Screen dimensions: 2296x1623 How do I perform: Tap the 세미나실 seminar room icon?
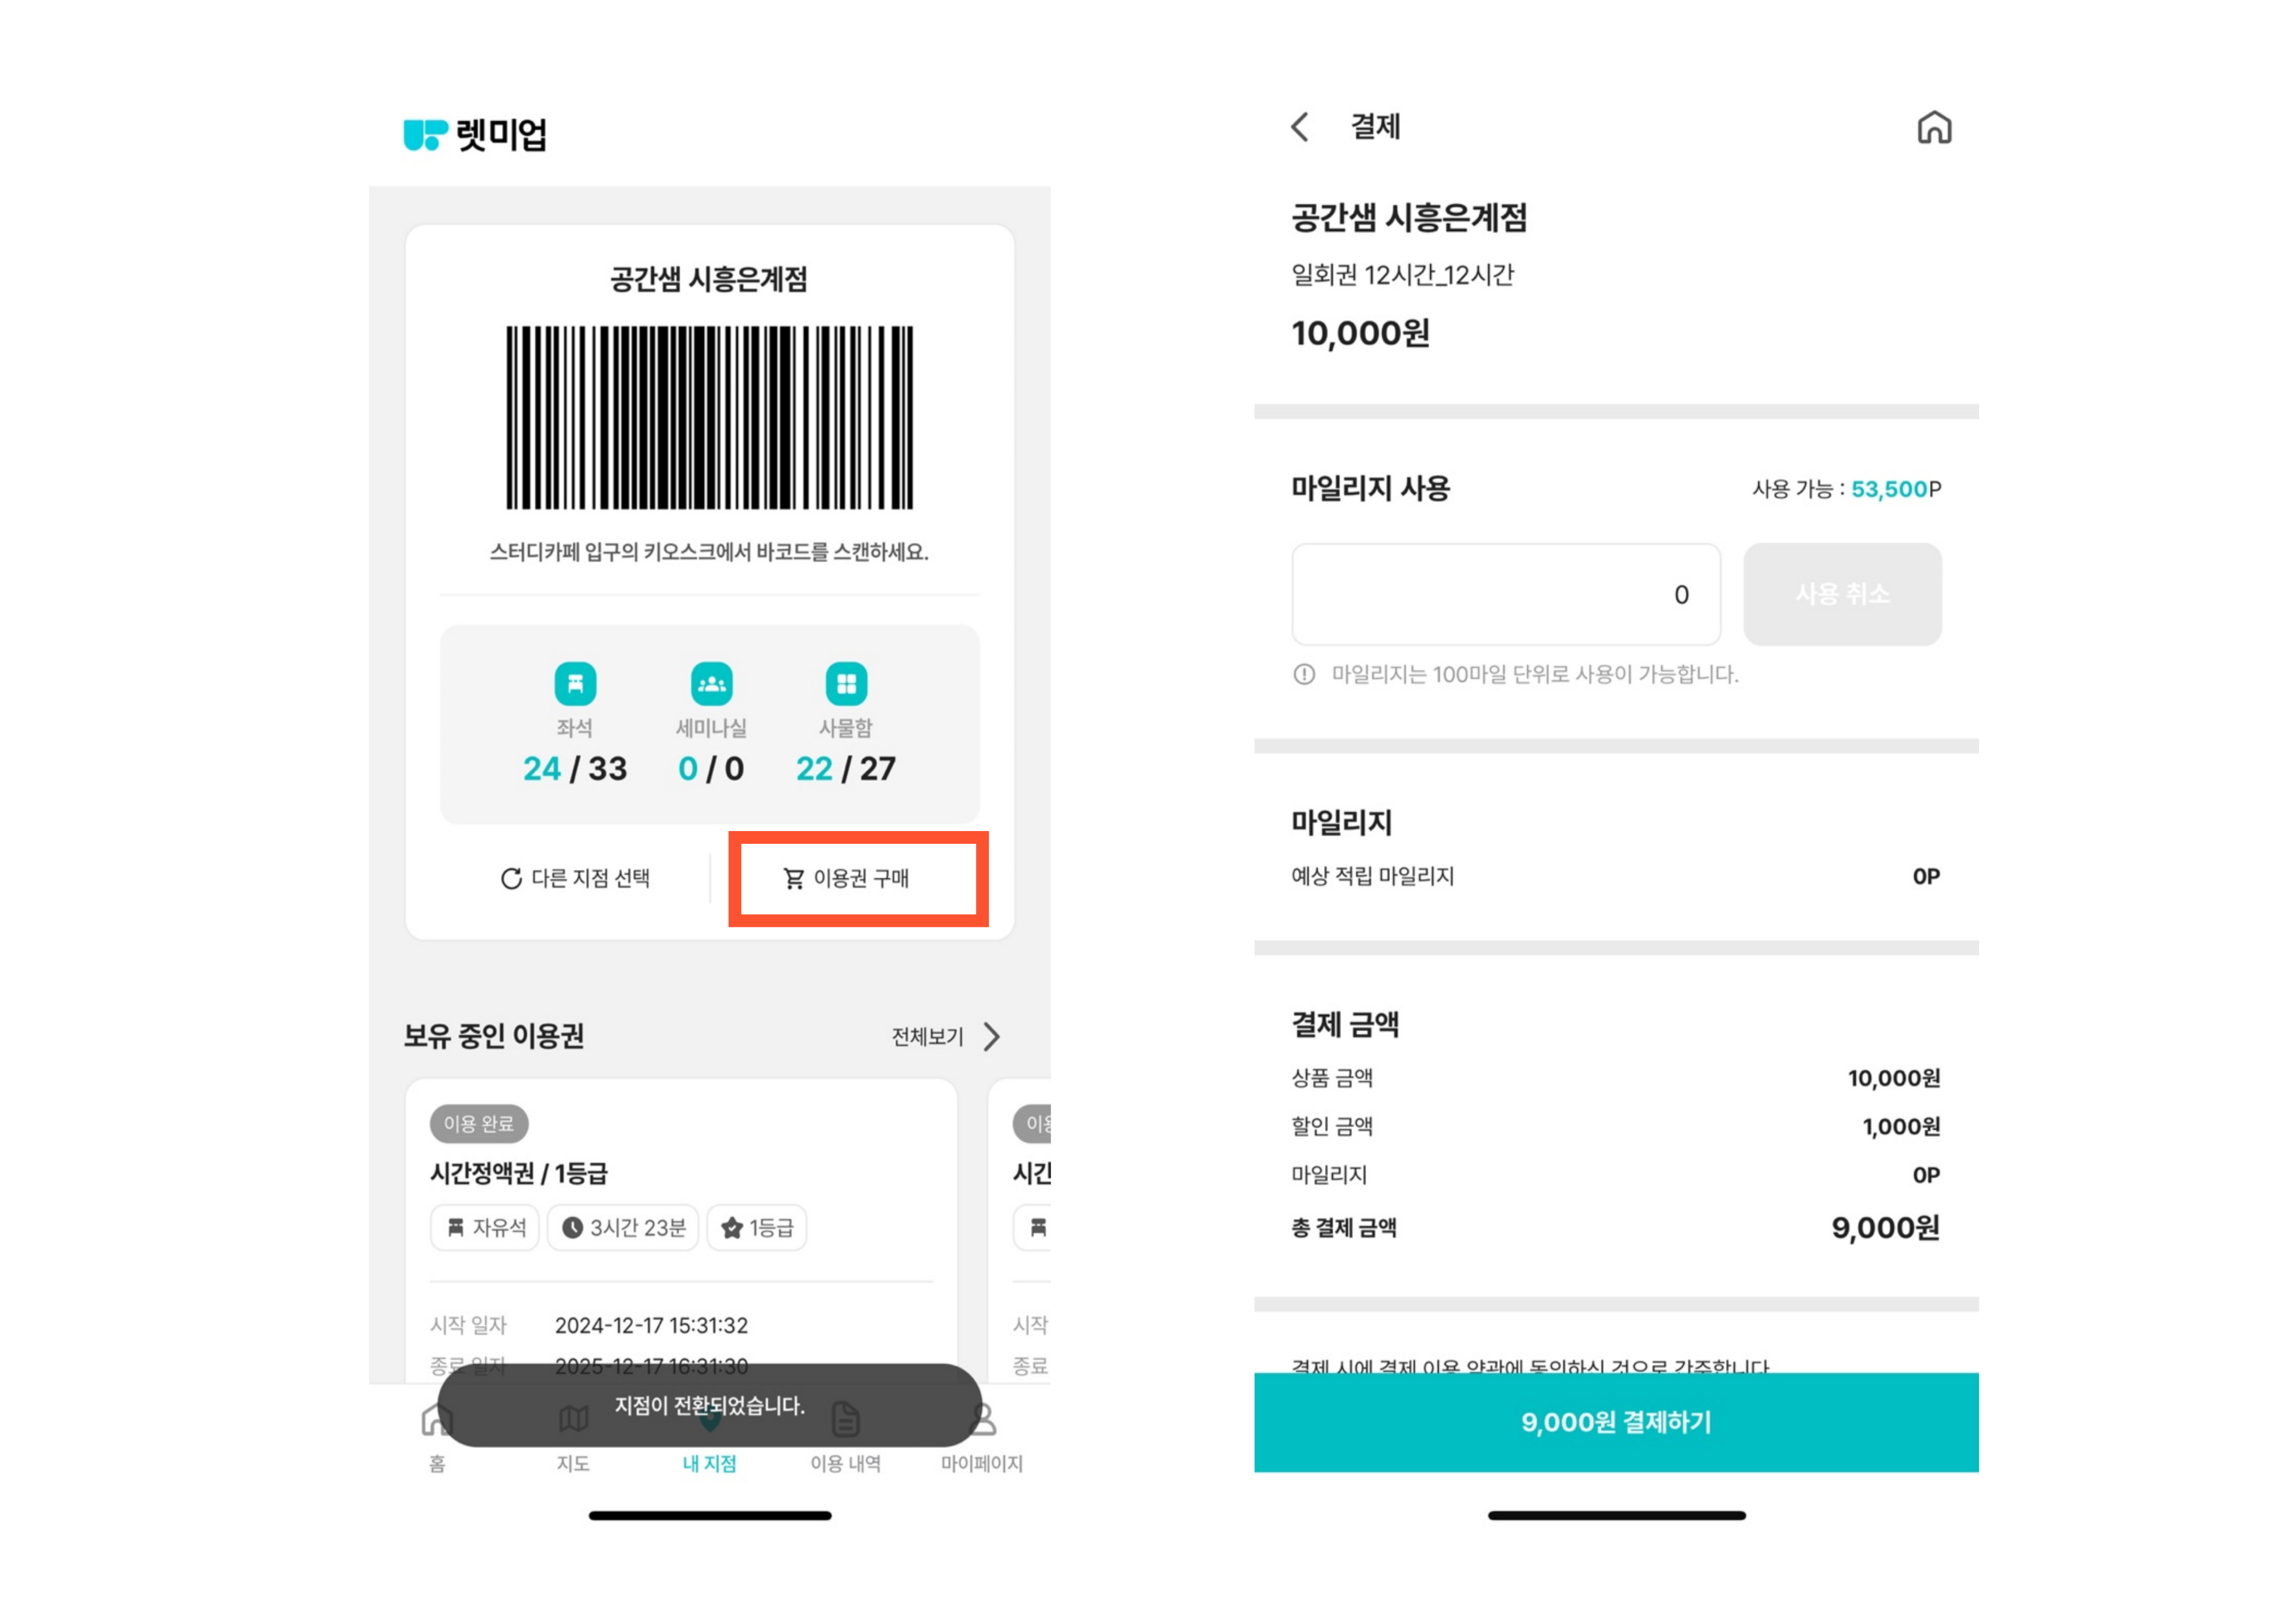pos(711,684)
